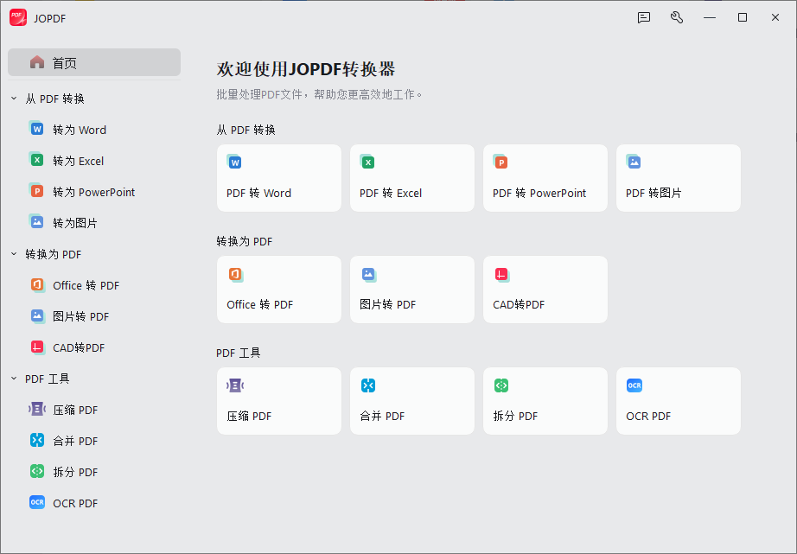The image size is (797, 554).
Task: Launch PDF 转 Excel card label
Action: 391,193
